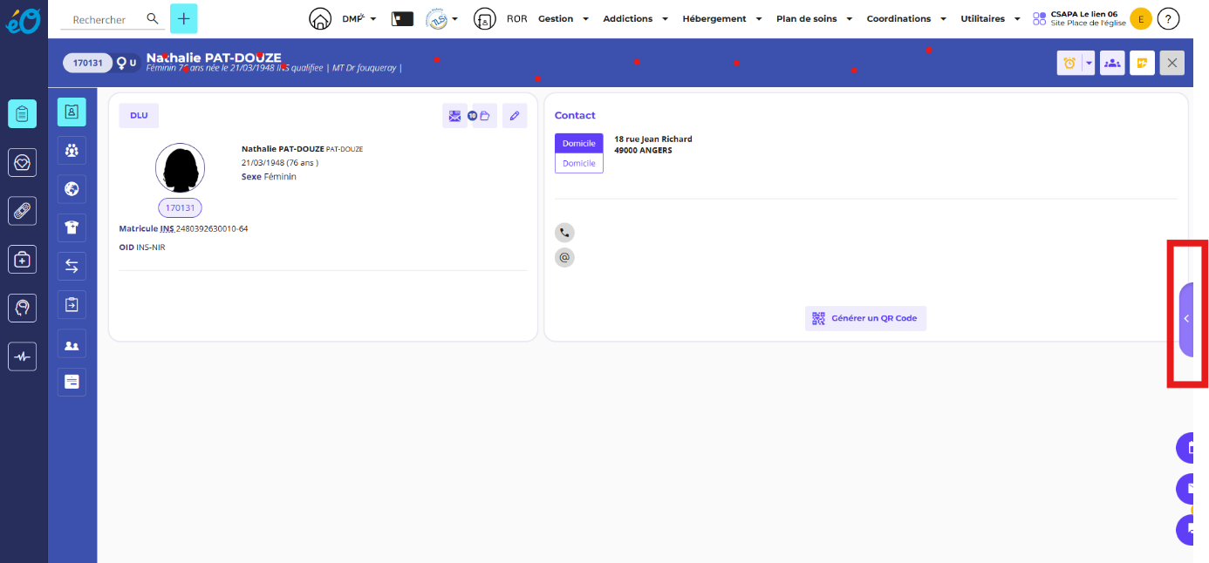Click the pencil edit icon on patient card
1209x563 pixels.
tap(515, 116)
